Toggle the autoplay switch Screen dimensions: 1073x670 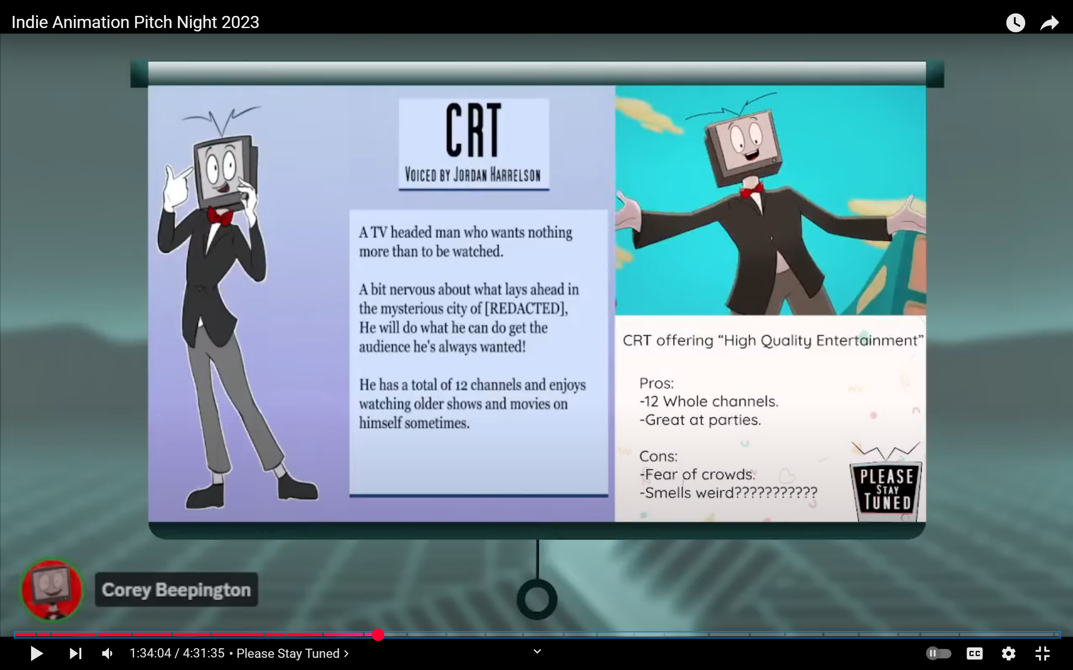938,653
